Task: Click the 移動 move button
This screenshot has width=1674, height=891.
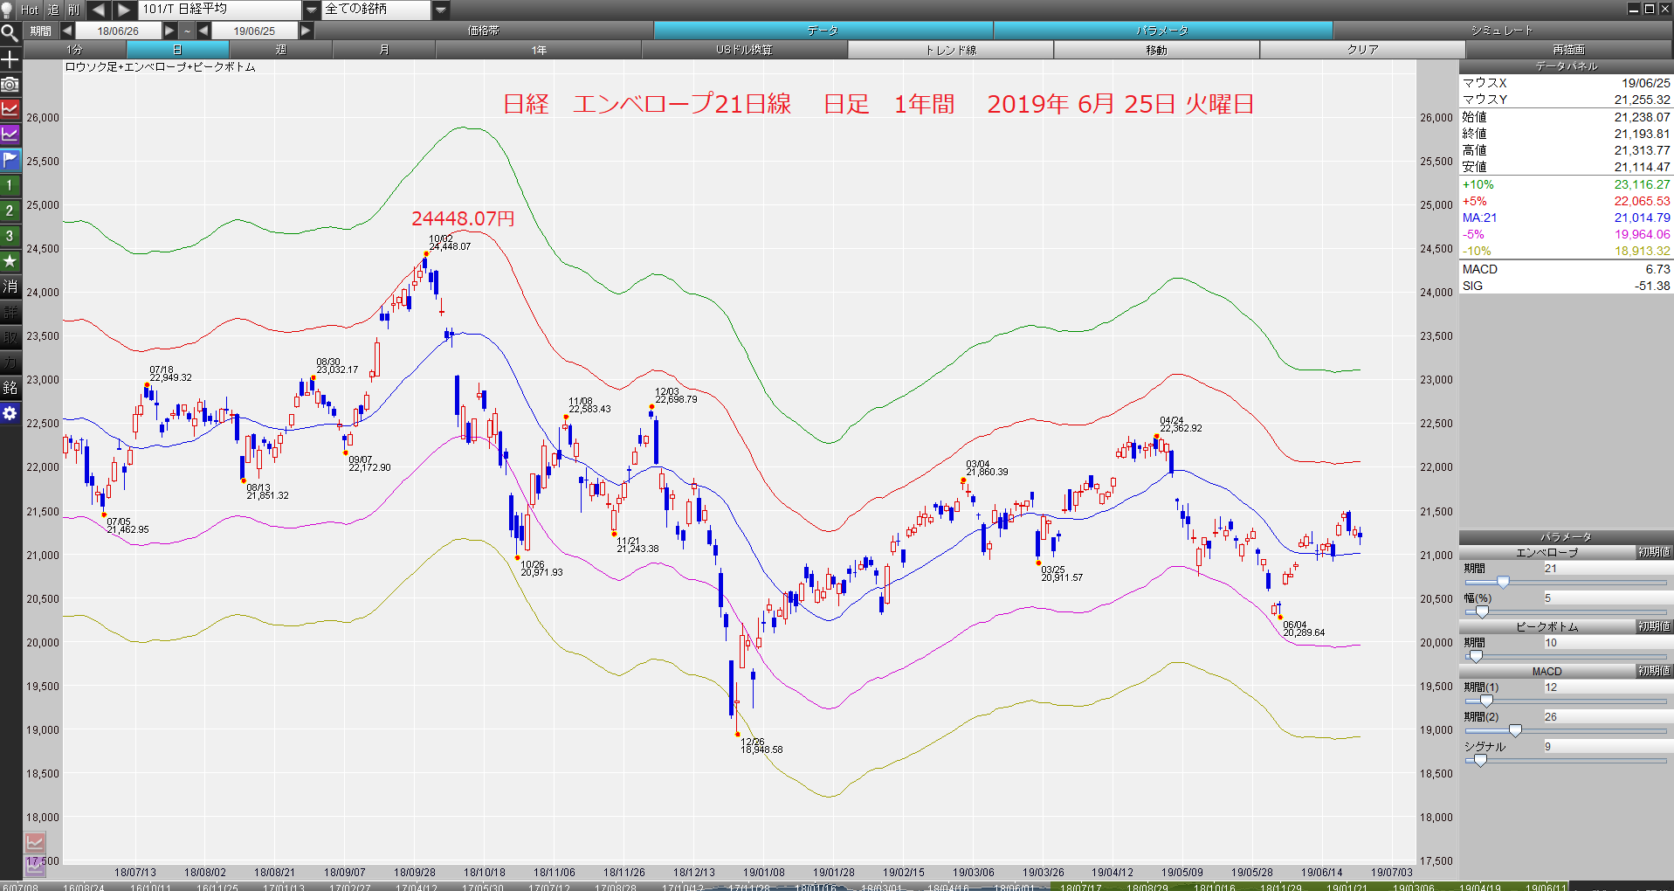Action: [x=1156, y=50]
